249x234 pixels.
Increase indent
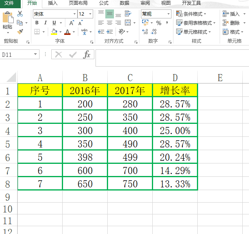[110, 32]
